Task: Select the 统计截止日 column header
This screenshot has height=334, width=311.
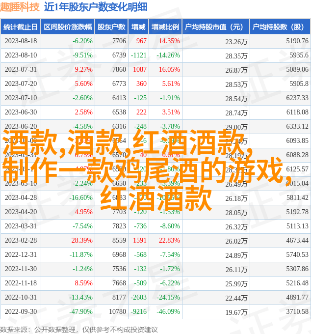Action: (21, 27)
